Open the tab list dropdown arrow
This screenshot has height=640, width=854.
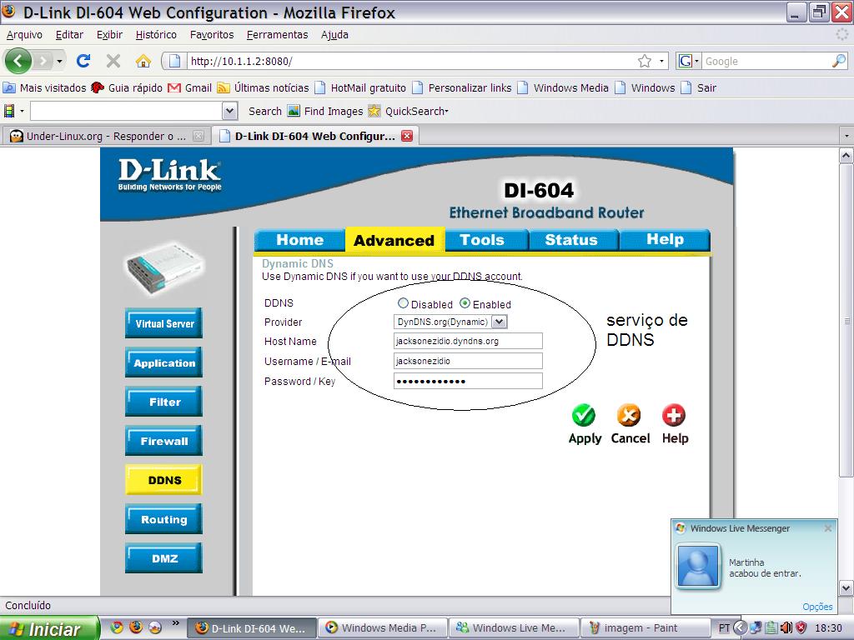[x=846, y=136]
